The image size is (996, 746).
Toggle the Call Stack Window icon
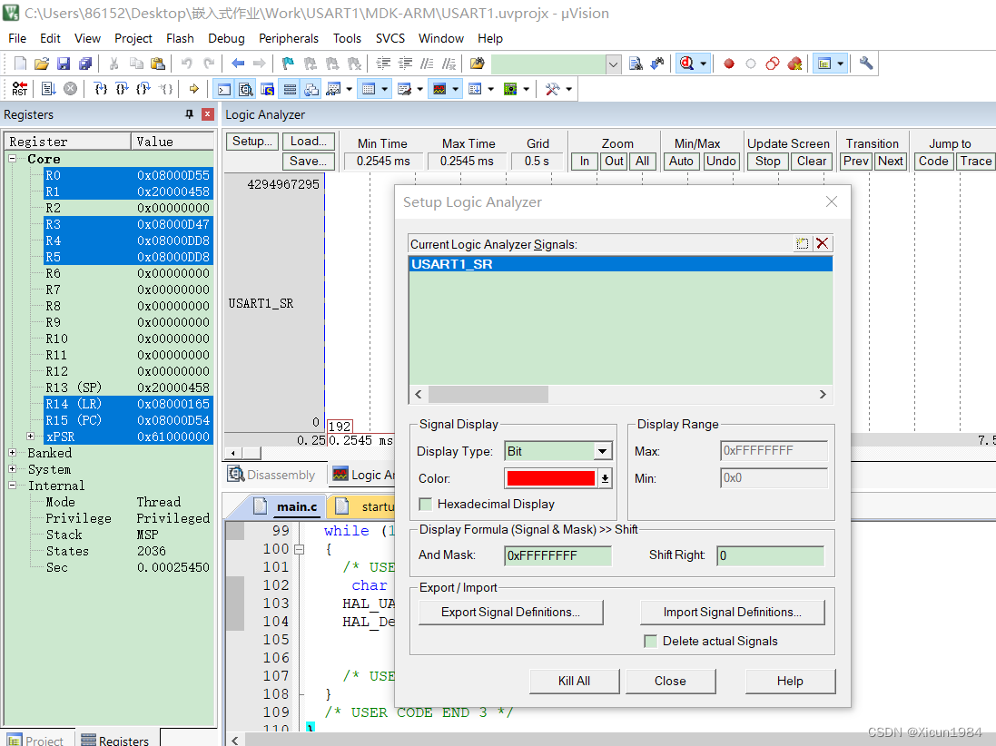[x=311, y=90]
